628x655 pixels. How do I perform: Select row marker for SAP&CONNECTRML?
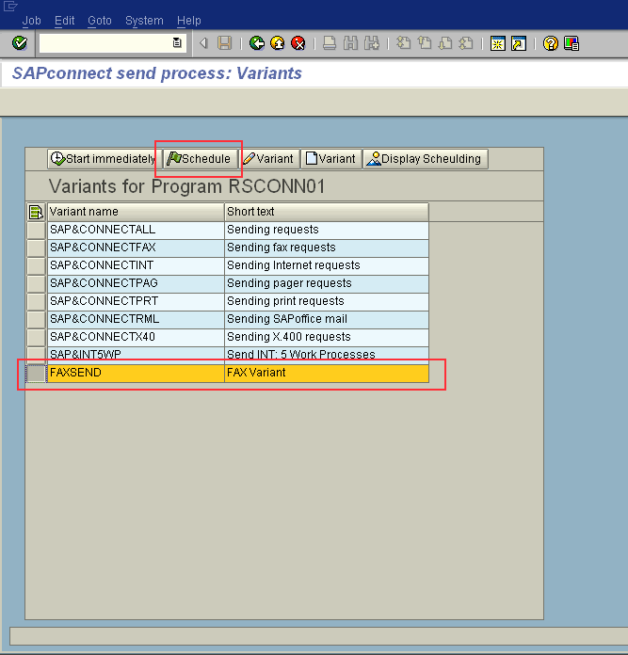coord(37,320)
